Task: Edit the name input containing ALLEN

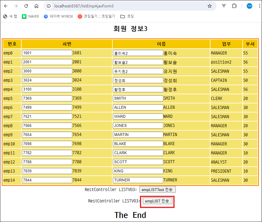Action: [x=138, y=107]
